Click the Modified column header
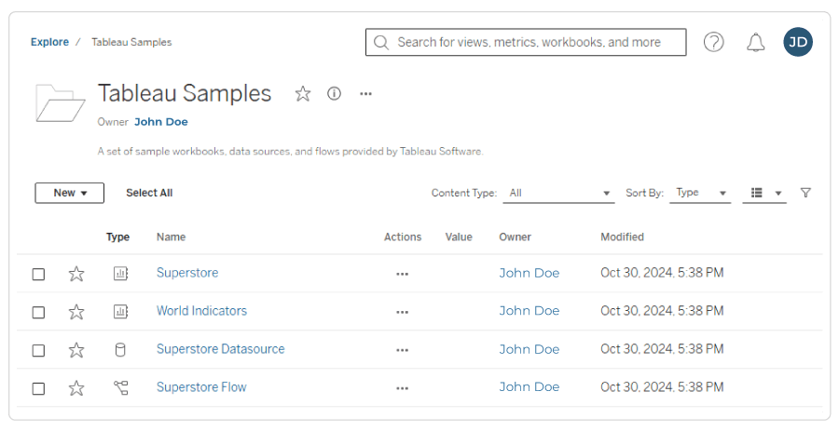 pyautogui.click(x=623, y=236)
